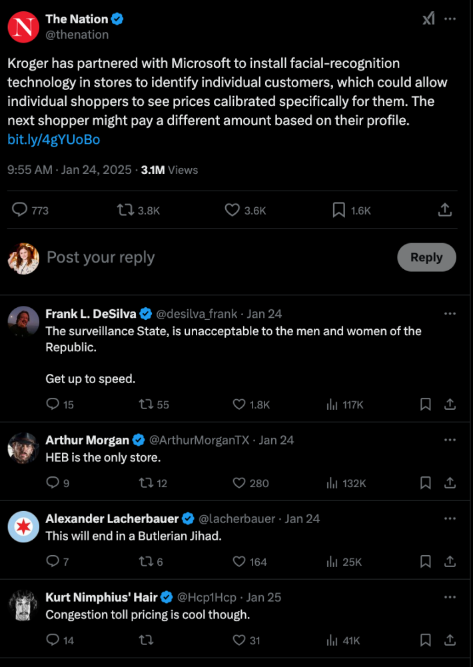
Task: Share Kurt Nimphius' Hair reply
Action: click(450, 640)
